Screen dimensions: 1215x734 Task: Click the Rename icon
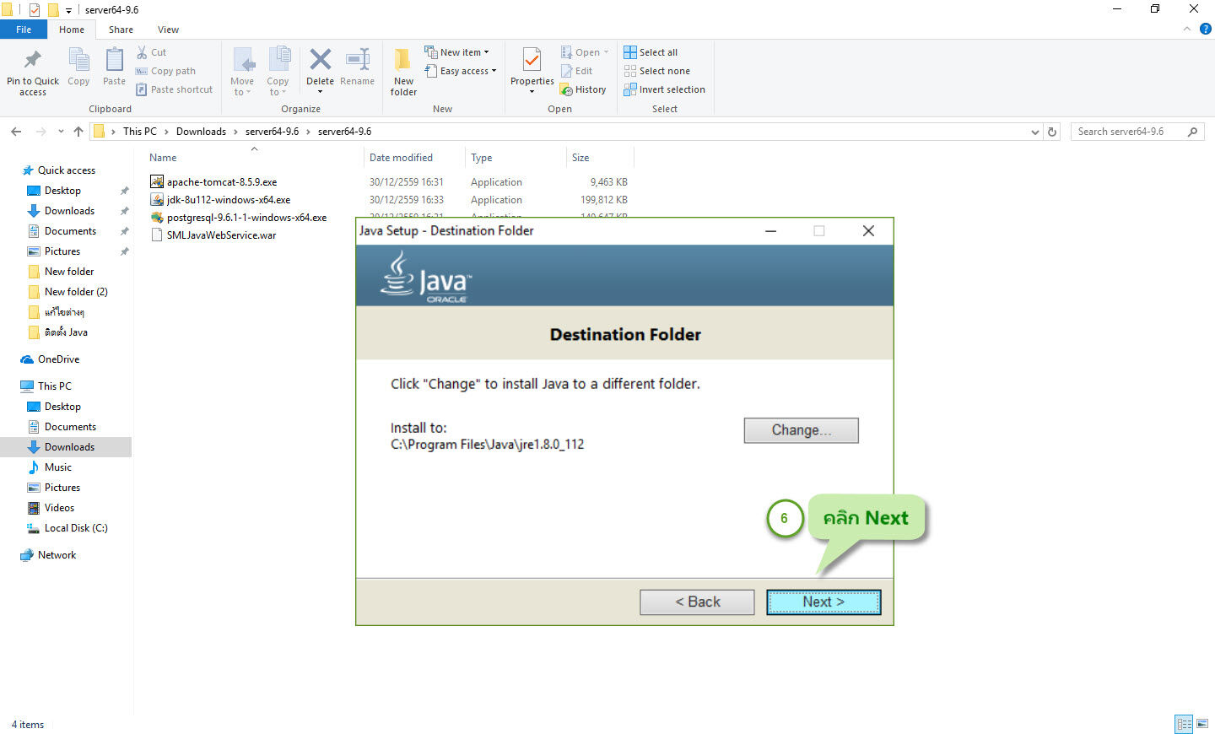[358, 59]
